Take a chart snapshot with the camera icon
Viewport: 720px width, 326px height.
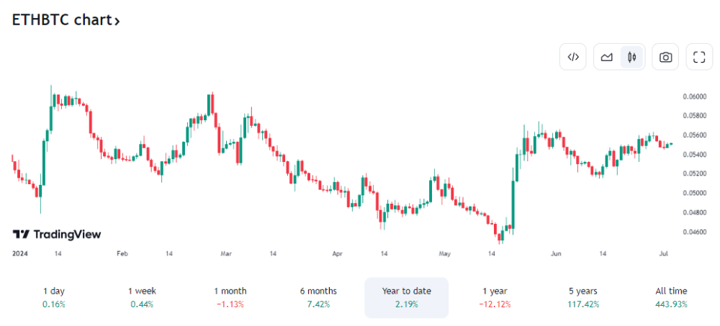click(x=665, y=58)
